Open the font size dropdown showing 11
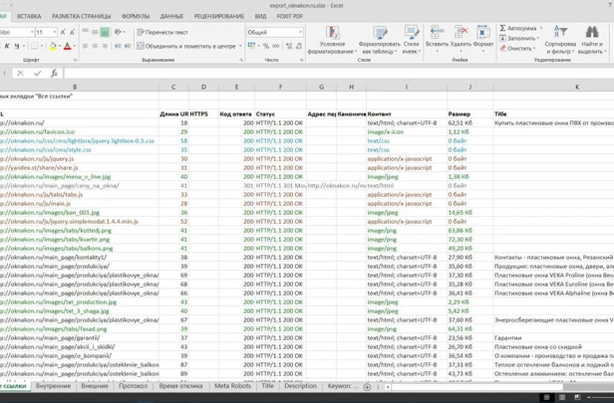The height and width of the screenshot is (403, 614). pyautogui.click(x=55, y=32)
